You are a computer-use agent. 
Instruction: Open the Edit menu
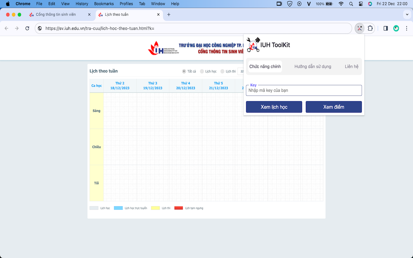[52, 4]
